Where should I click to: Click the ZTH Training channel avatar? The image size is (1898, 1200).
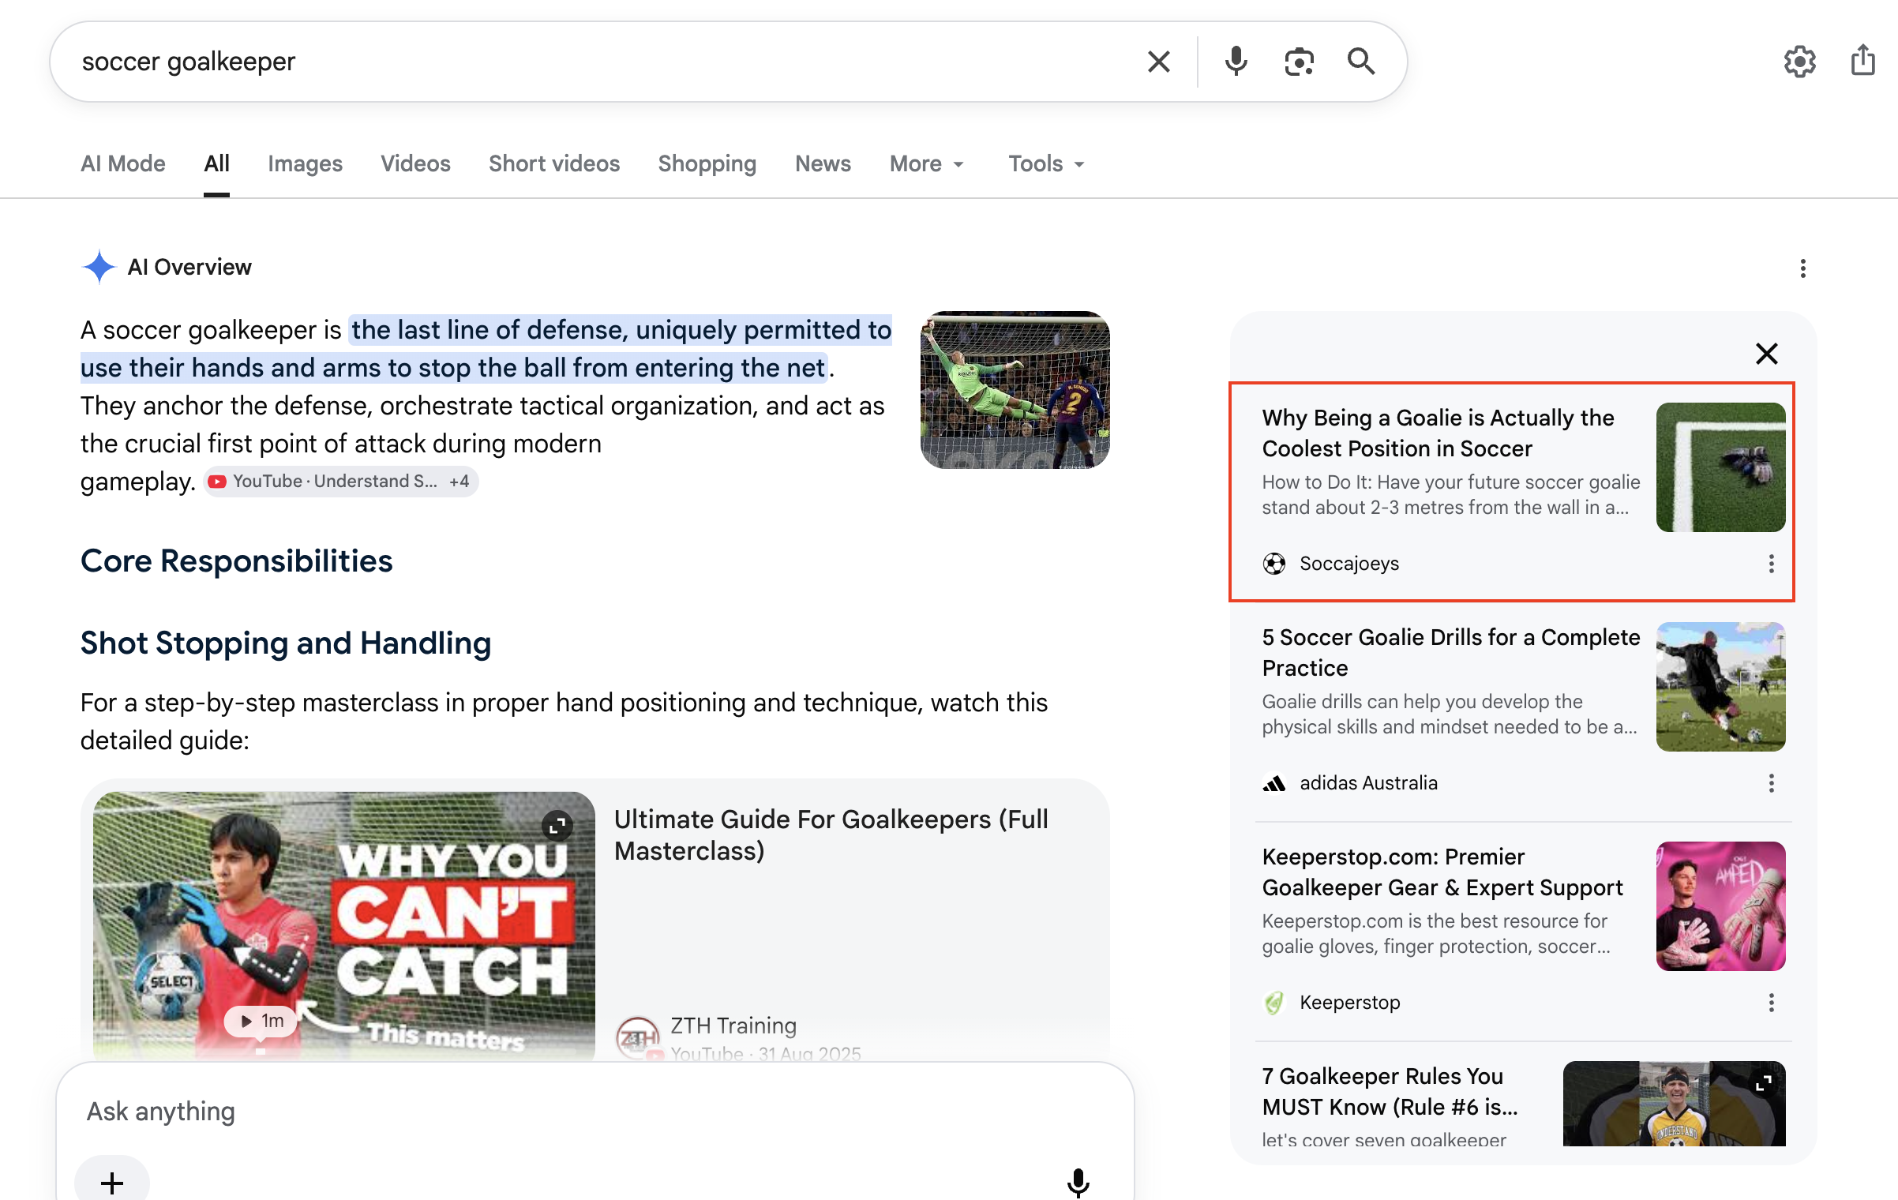pyautogui.click(x=637, y=1037)
